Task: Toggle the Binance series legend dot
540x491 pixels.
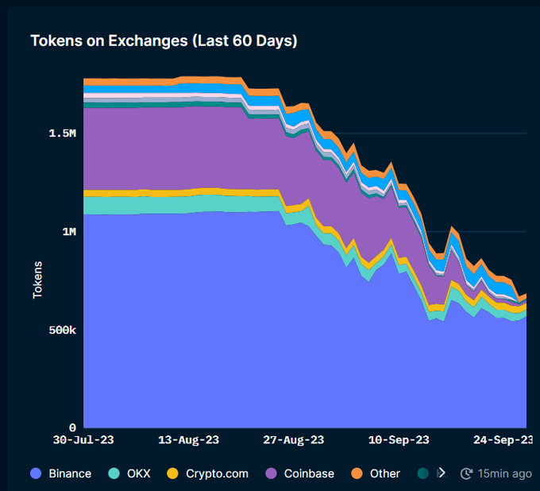Action: (x=36, y=474)
